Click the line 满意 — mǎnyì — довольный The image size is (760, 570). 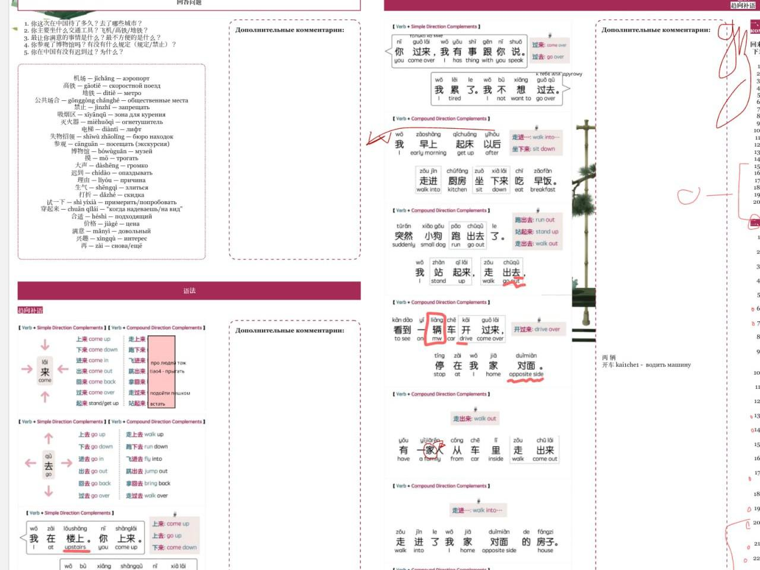(x=112, y=231)
